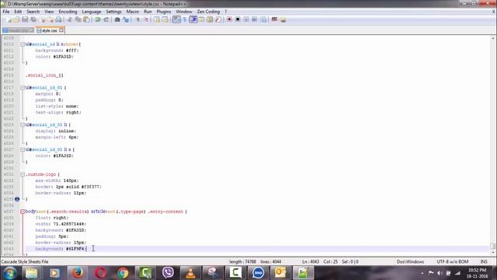Open Firefox from the taskbar

click(x=78, y=273)
